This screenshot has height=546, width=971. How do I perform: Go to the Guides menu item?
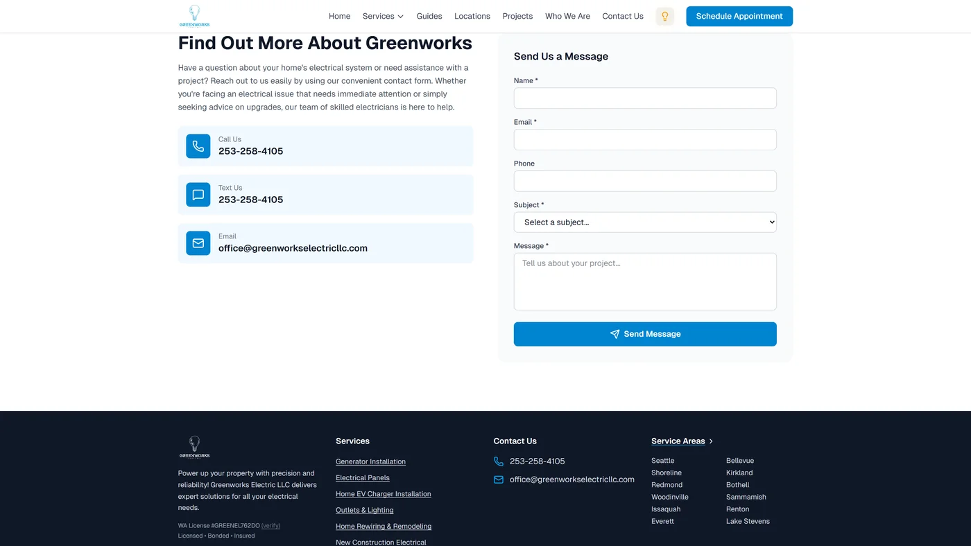(429, 16)
